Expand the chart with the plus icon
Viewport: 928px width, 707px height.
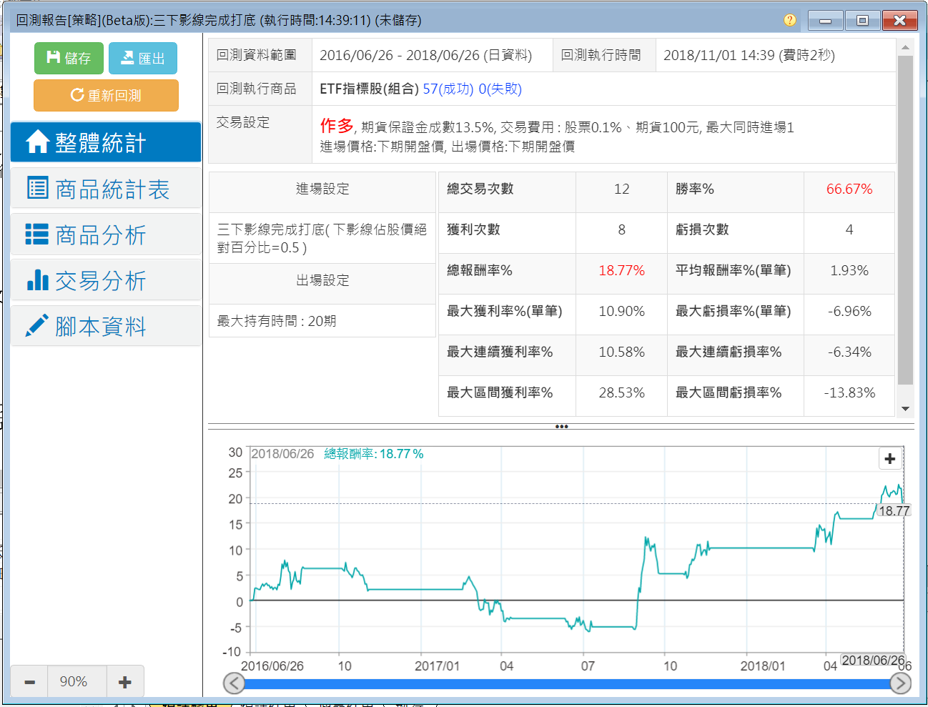(x=889, y=459)
